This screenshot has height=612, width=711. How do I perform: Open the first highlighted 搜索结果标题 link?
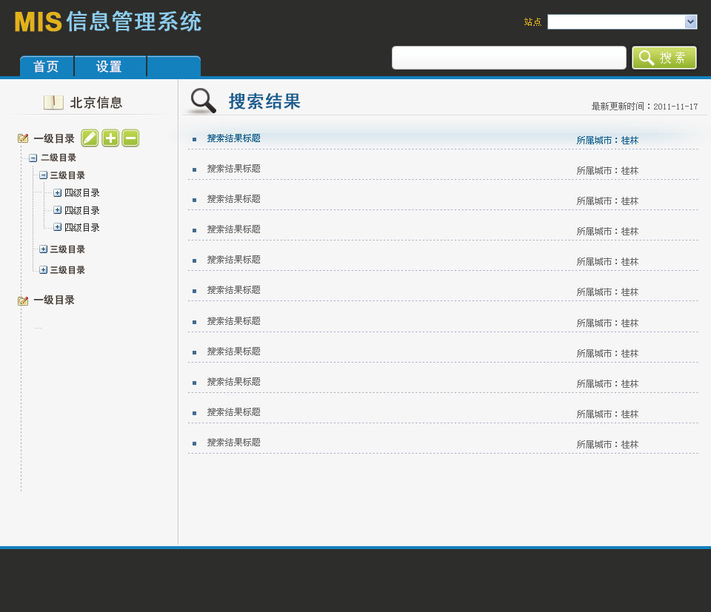pyautogui.click(x=233, y=138)
